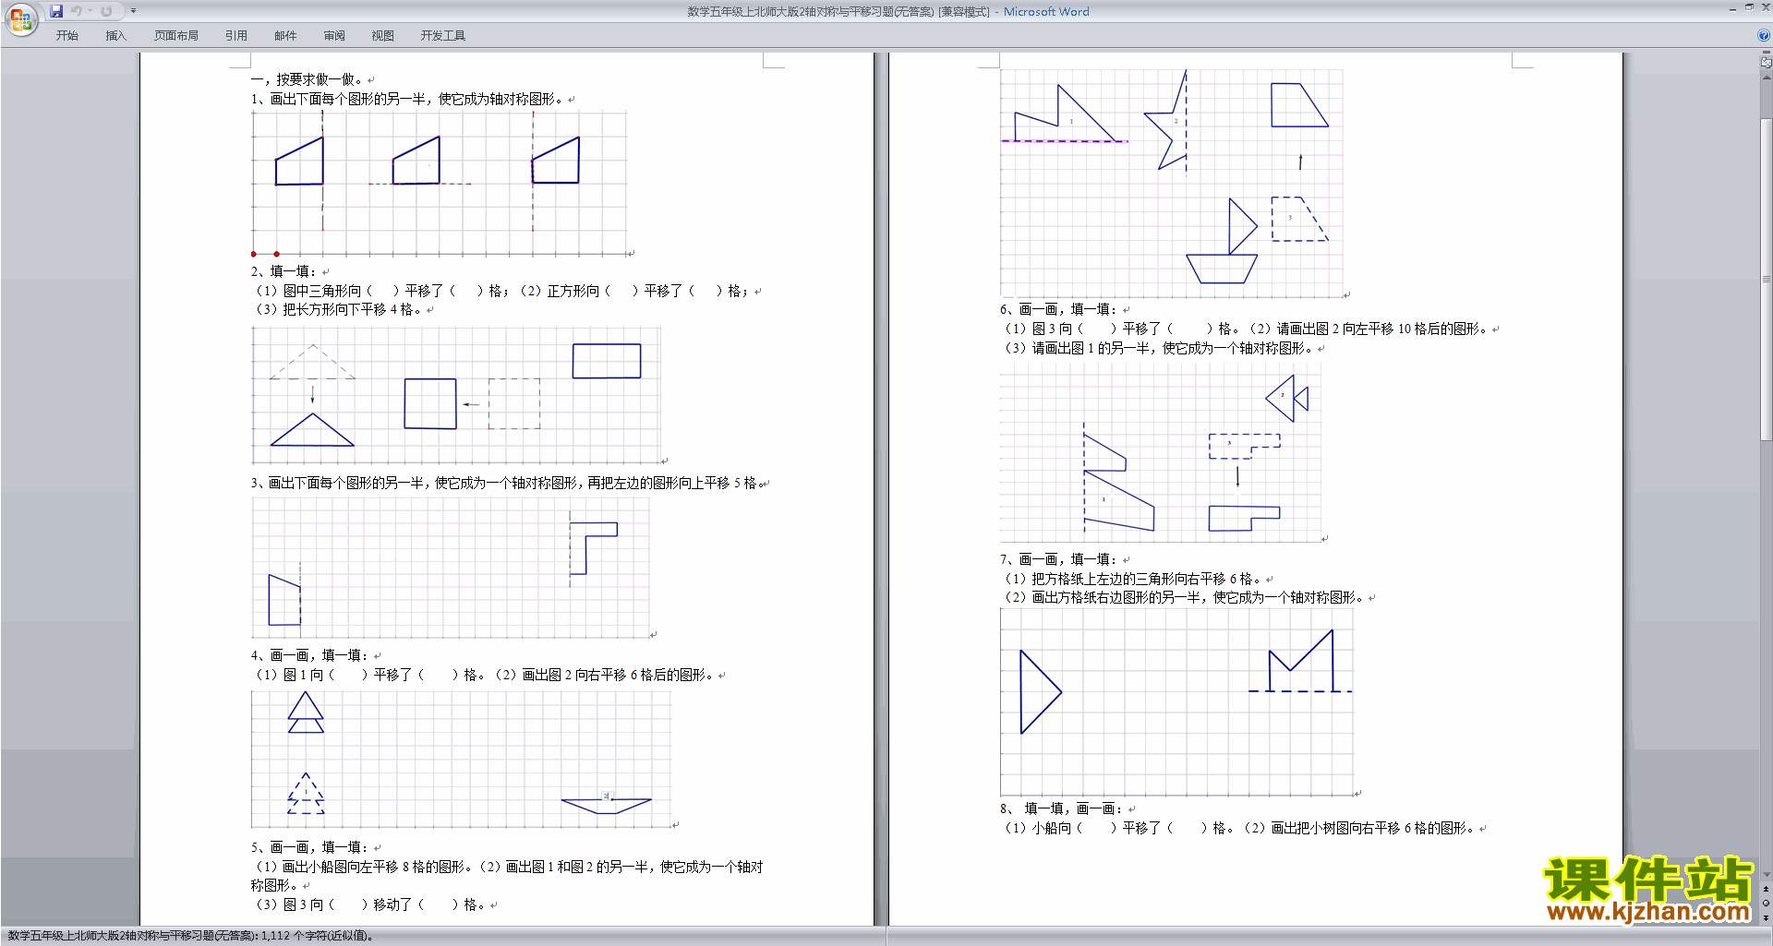Select the solid blue triangle in question 2
The image size is (1773, 946).
click(312, 430)
